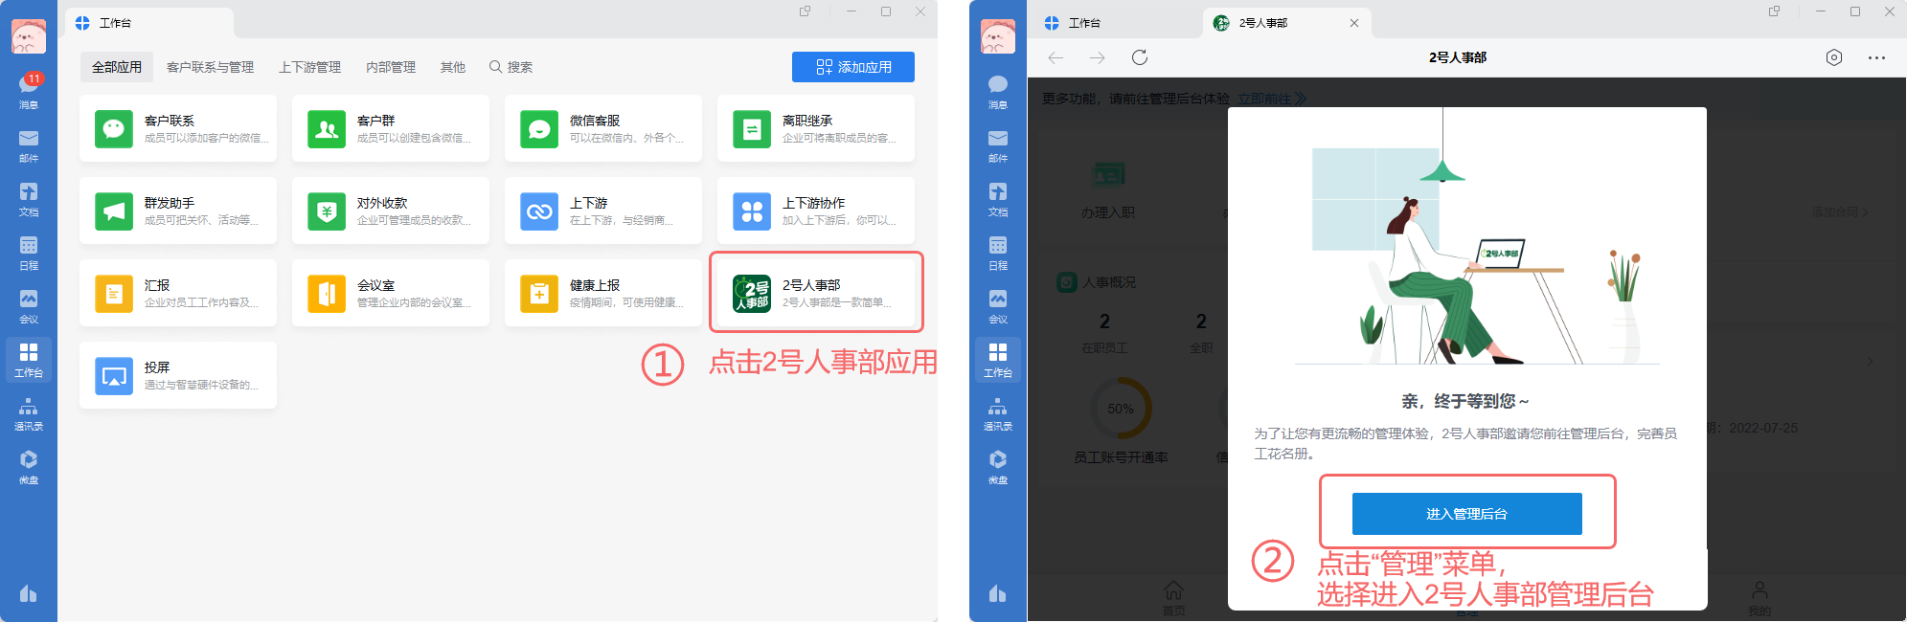Launch the 上下游协作 app
Viewport: 1907px width, 622px height.
pos(816,211)
